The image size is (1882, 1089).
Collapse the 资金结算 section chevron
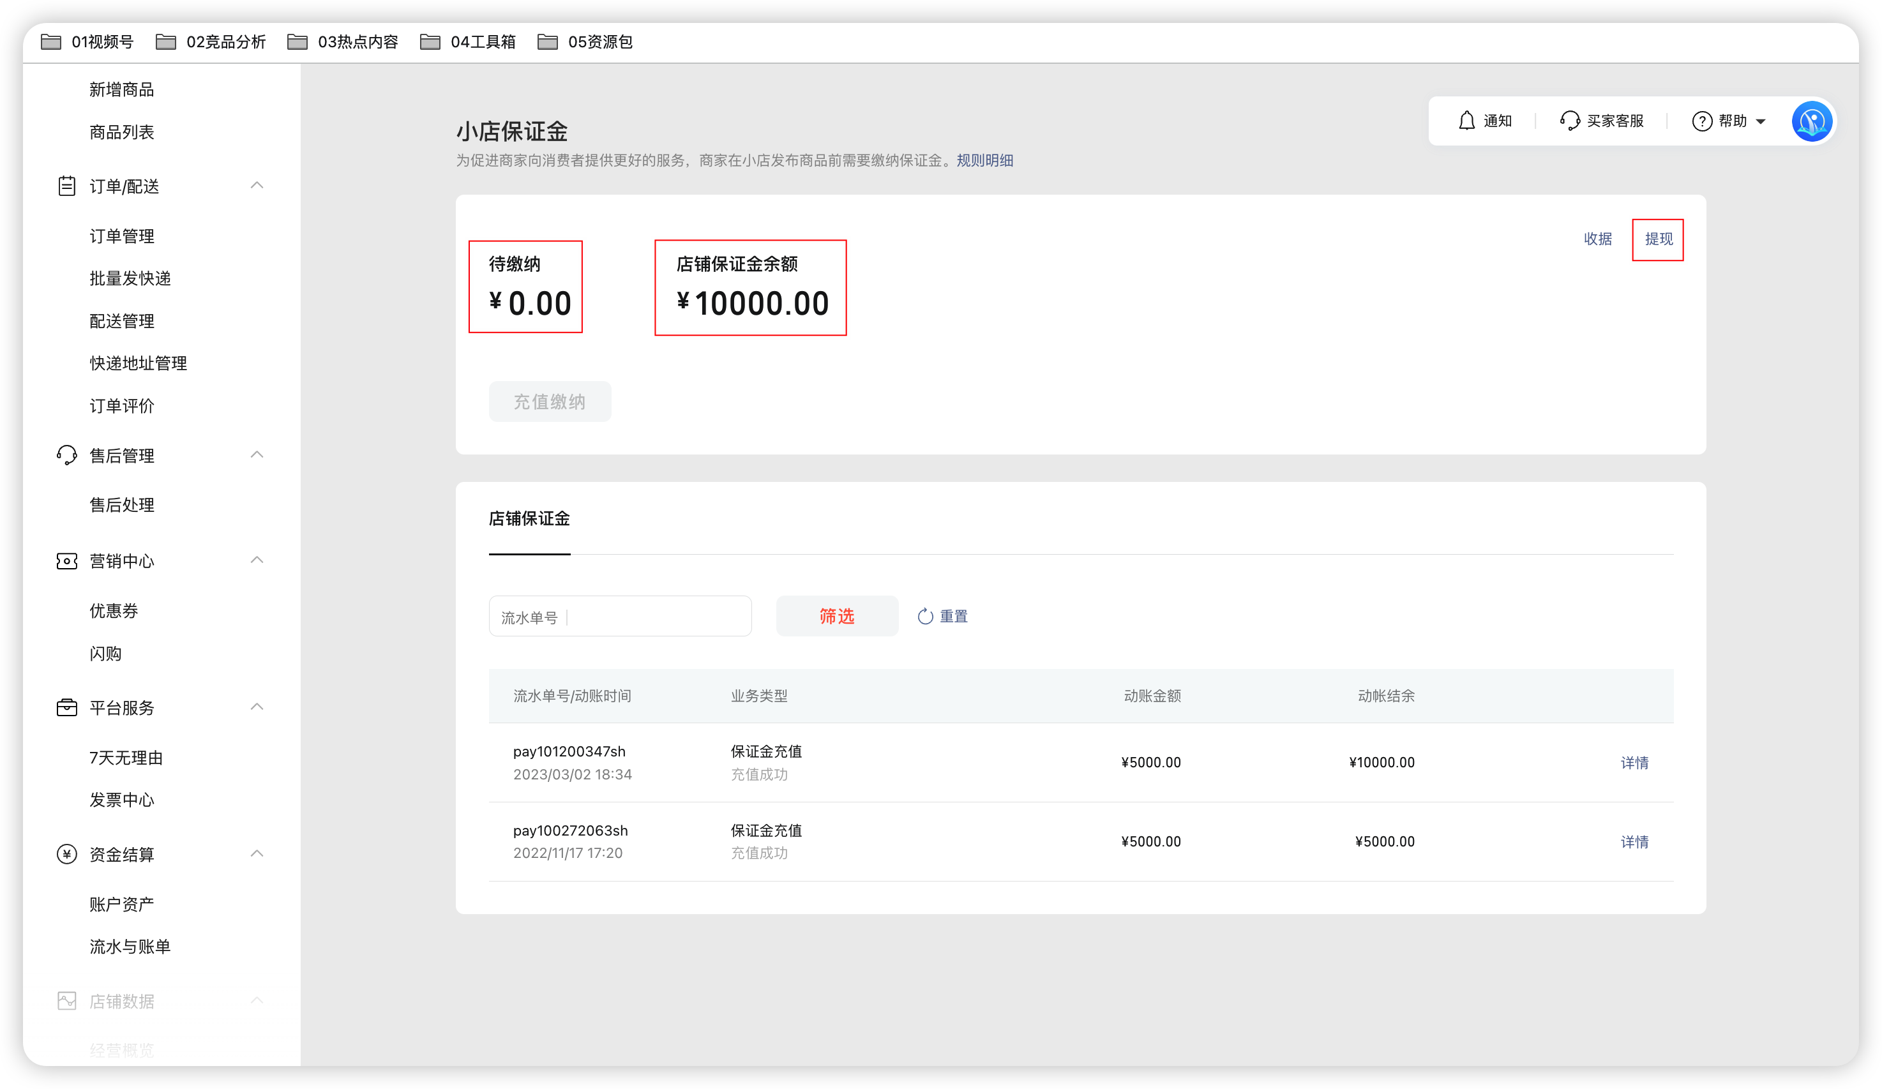(x=257, y=853)
